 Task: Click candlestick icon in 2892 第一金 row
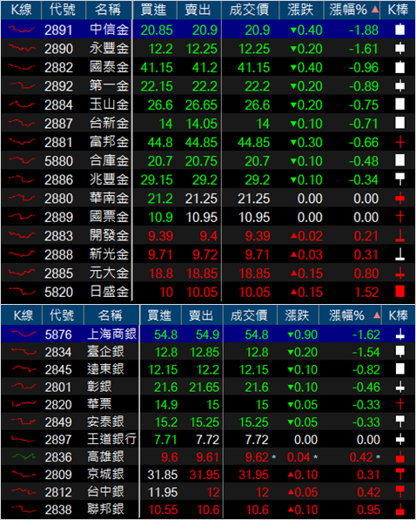(399, 86)
